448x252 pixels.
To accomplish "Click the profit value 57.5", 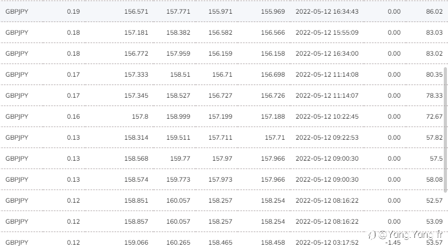I will [436, 159].
